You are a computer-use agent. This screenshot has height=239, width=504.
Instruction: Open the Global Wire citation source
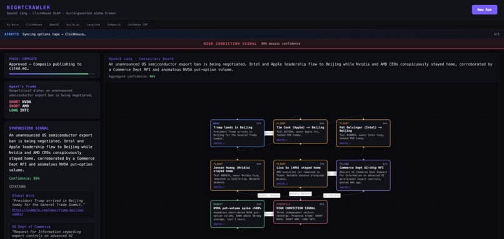click(x=23, y=195)
